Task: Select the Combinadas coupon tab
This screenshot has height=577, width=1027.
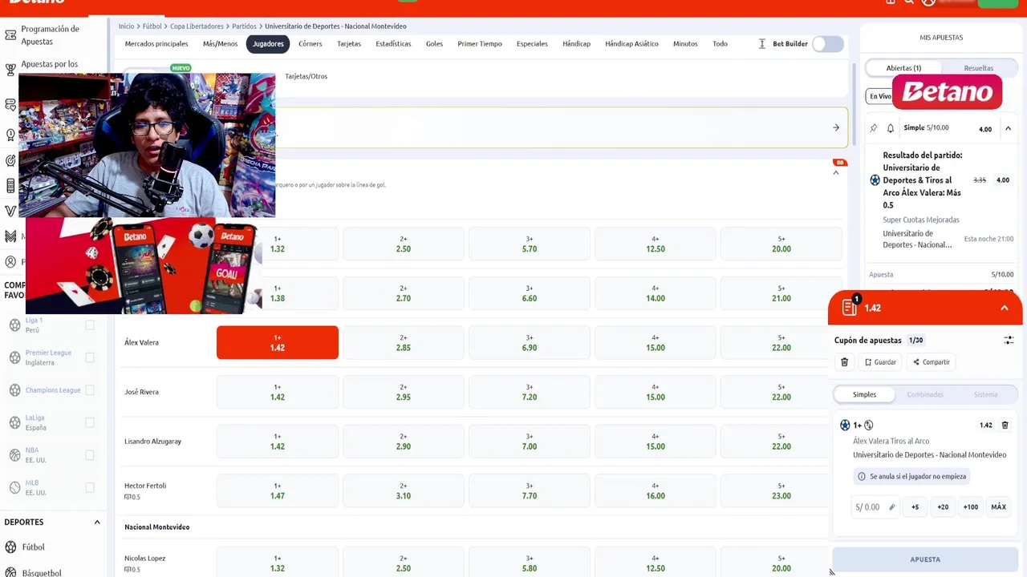Action: [925, 394]
